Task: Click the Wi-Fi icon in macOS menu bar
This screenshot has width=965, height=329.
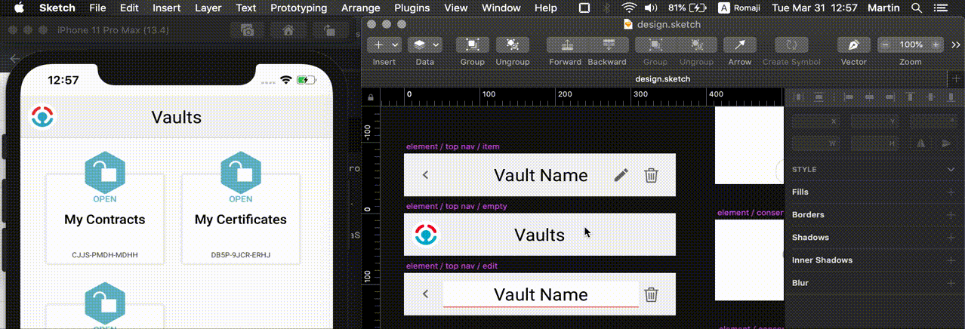Action: 629,8
